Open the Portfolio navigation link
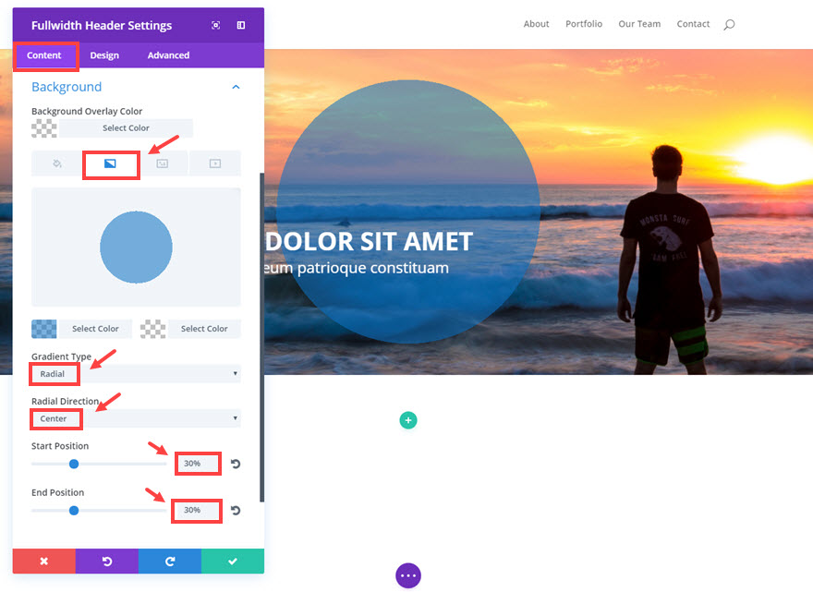Screen dimensions: 813x592 tap(584, 24)
